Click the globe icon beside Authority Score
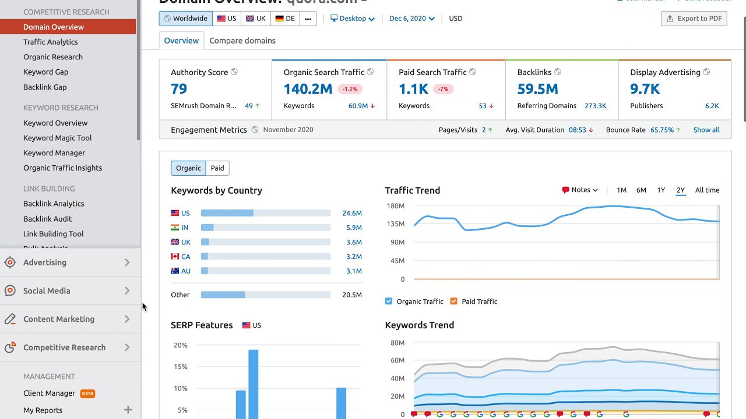This screenshot has height=419, width=746. click(x=234, y=72)
